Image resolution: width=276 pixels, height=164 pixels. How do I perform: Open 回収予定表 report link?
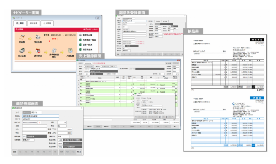click(x=87, y=50)
